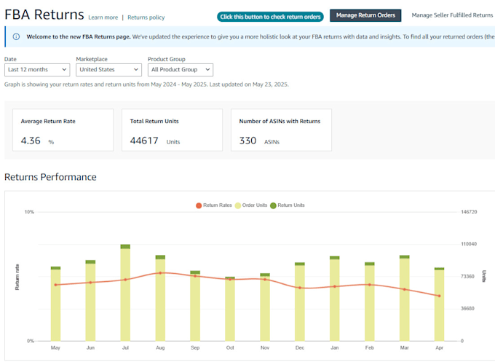Click the May order units bar

point(55,305)
